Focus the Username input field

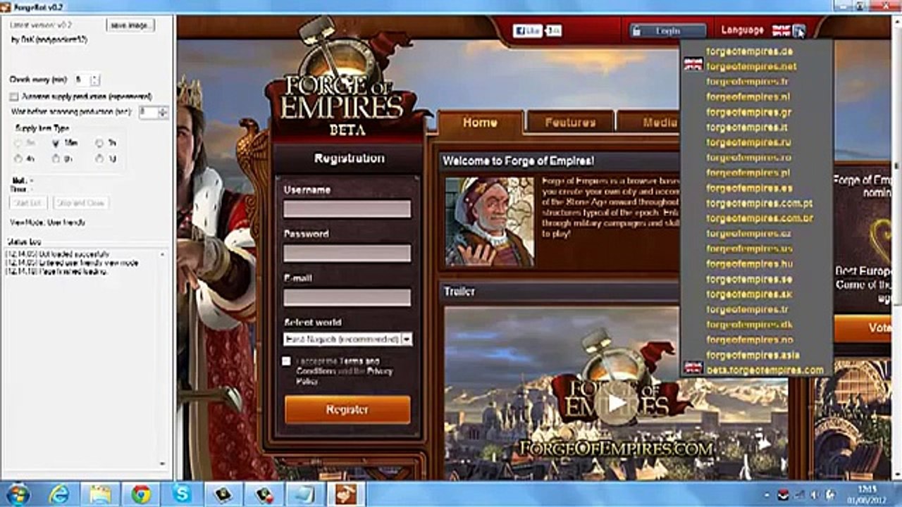[347, 209]
